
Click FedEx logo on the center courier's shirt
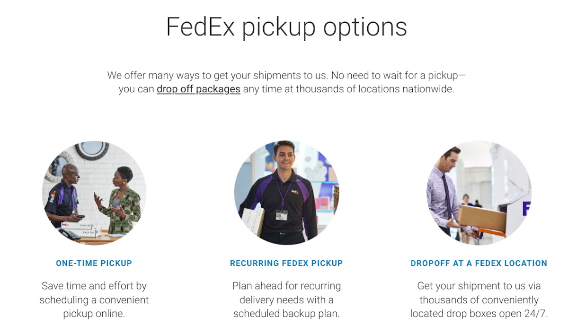pyautogui.click(x=295, y=192)
